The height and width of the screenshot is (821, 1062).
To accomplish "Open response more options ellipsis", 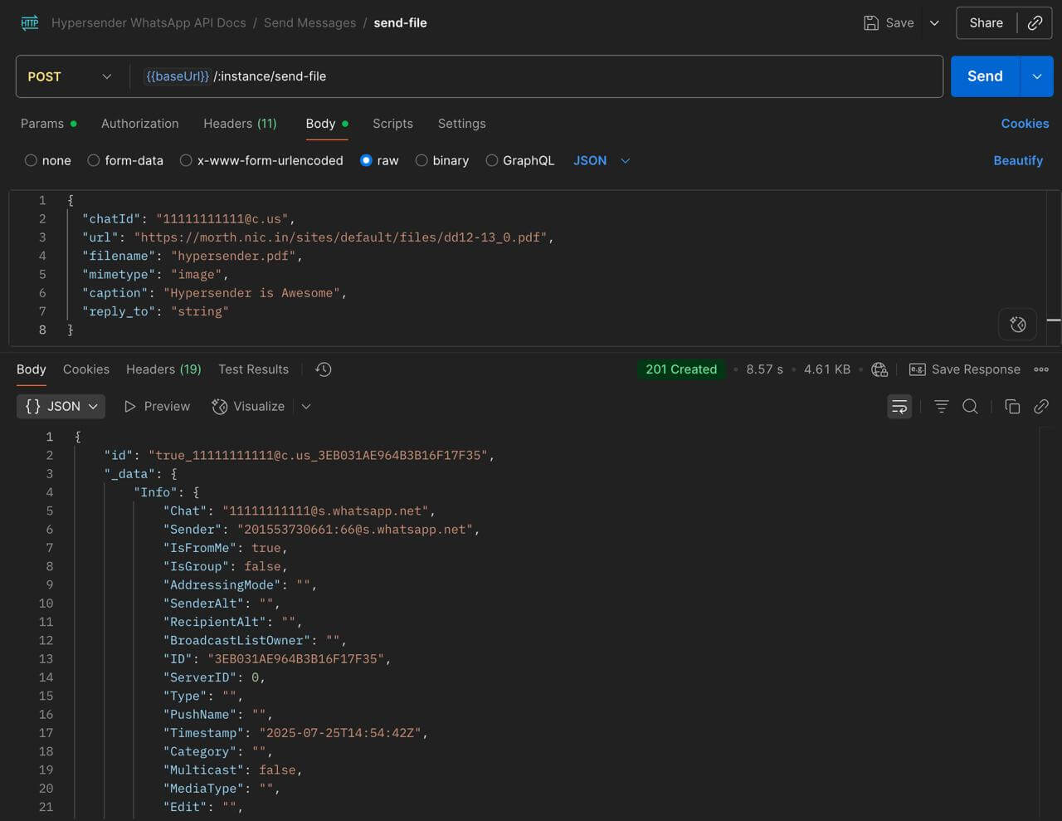I will [x=1041, y=369].
